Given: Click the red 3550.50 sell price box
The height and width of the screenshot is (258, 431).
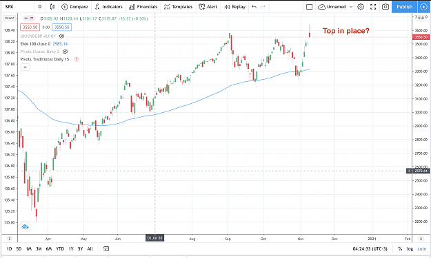Looking at the screenshot, I should 30,27.
